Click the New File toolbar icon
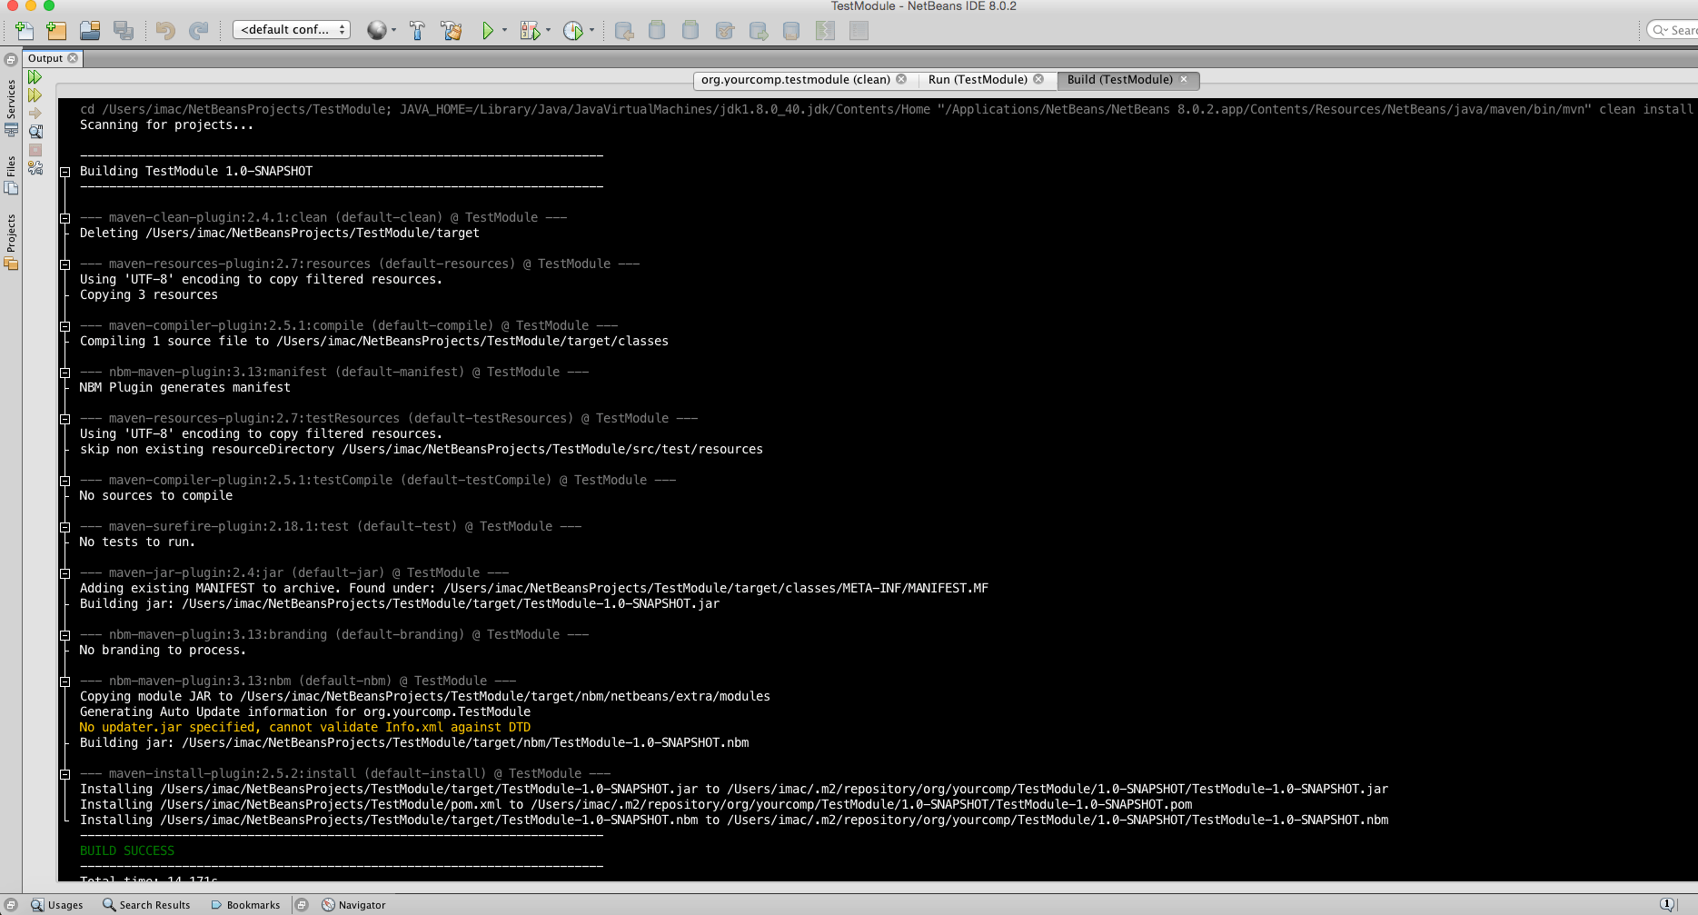Screen dimensions: 1698x915 (x=25, y=31)
